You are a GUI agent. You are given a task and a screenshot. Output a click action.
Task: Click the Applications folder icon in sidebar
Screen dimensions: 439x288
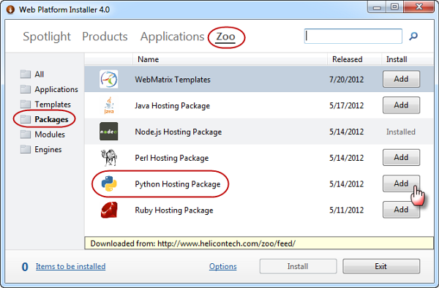[26, 89]
